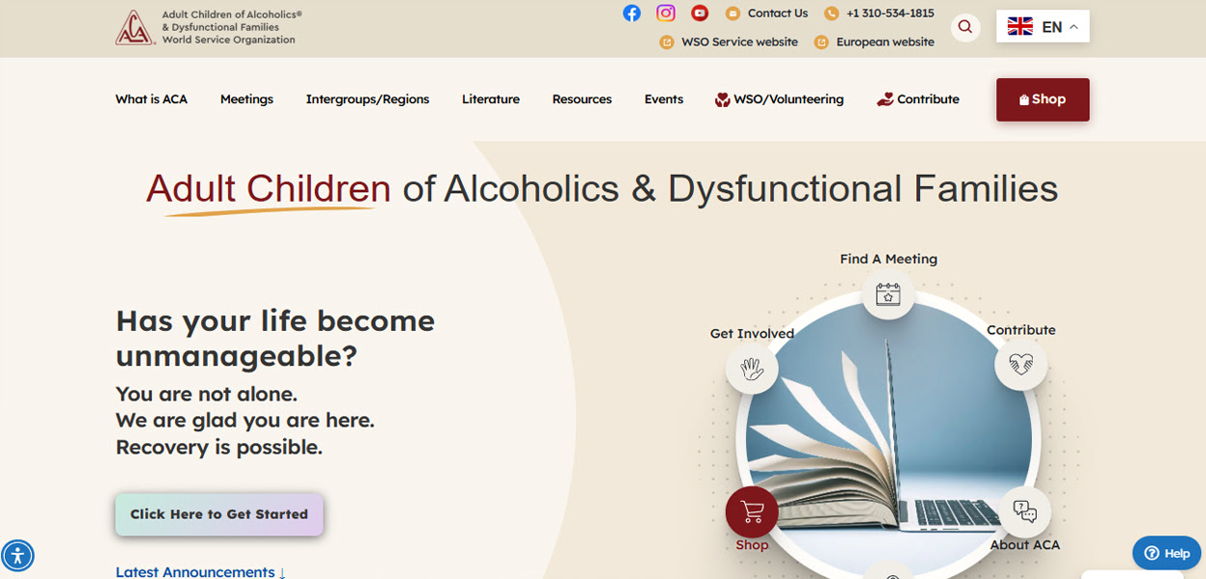This screenshot has height=579, width=1206.
Task: Click the Find A Meeting label
Action: [888, 259]
